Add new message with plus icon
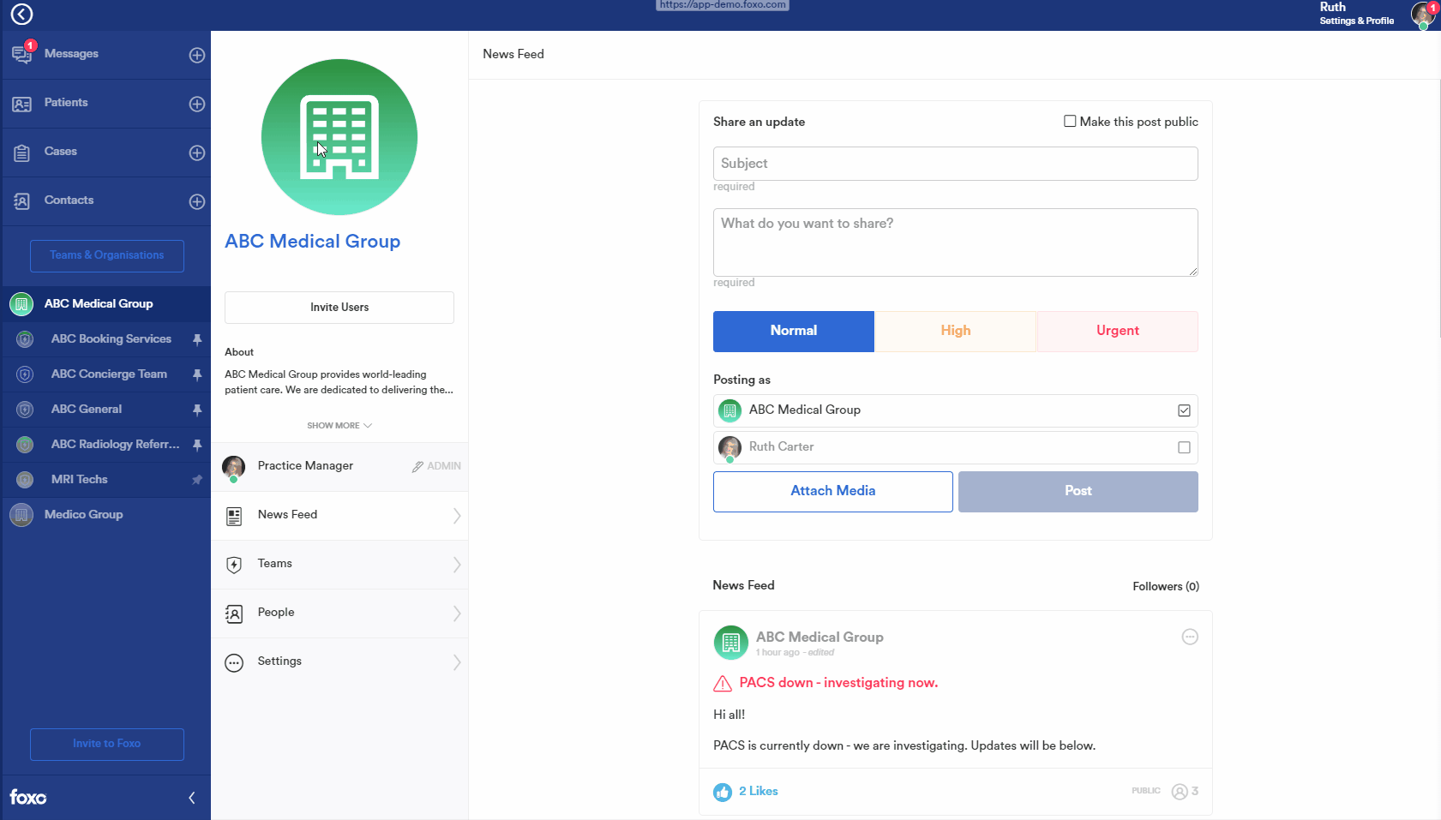1441x820 pixels. point(197,55)
